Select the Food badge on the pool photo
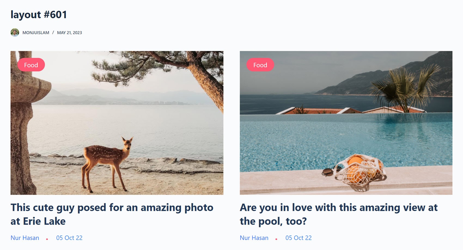Screen dimensions: 463x250 pyautogui.click(x=260, y=65)
